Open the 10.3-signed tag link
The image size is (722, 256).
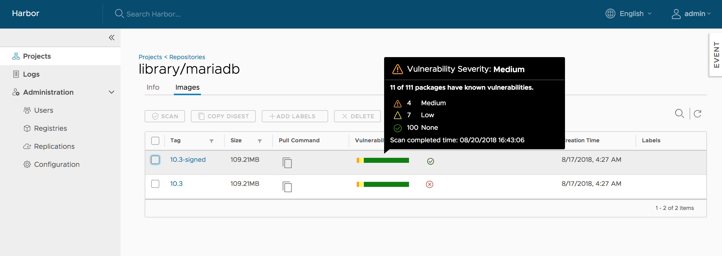coord(187,160)
